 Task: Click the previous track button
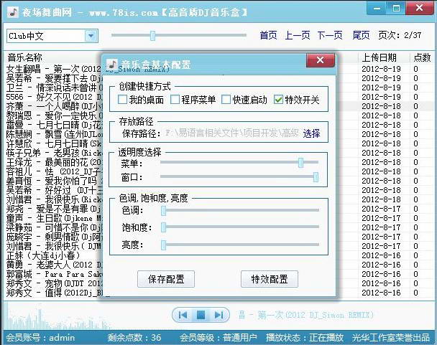click(183, 315)
